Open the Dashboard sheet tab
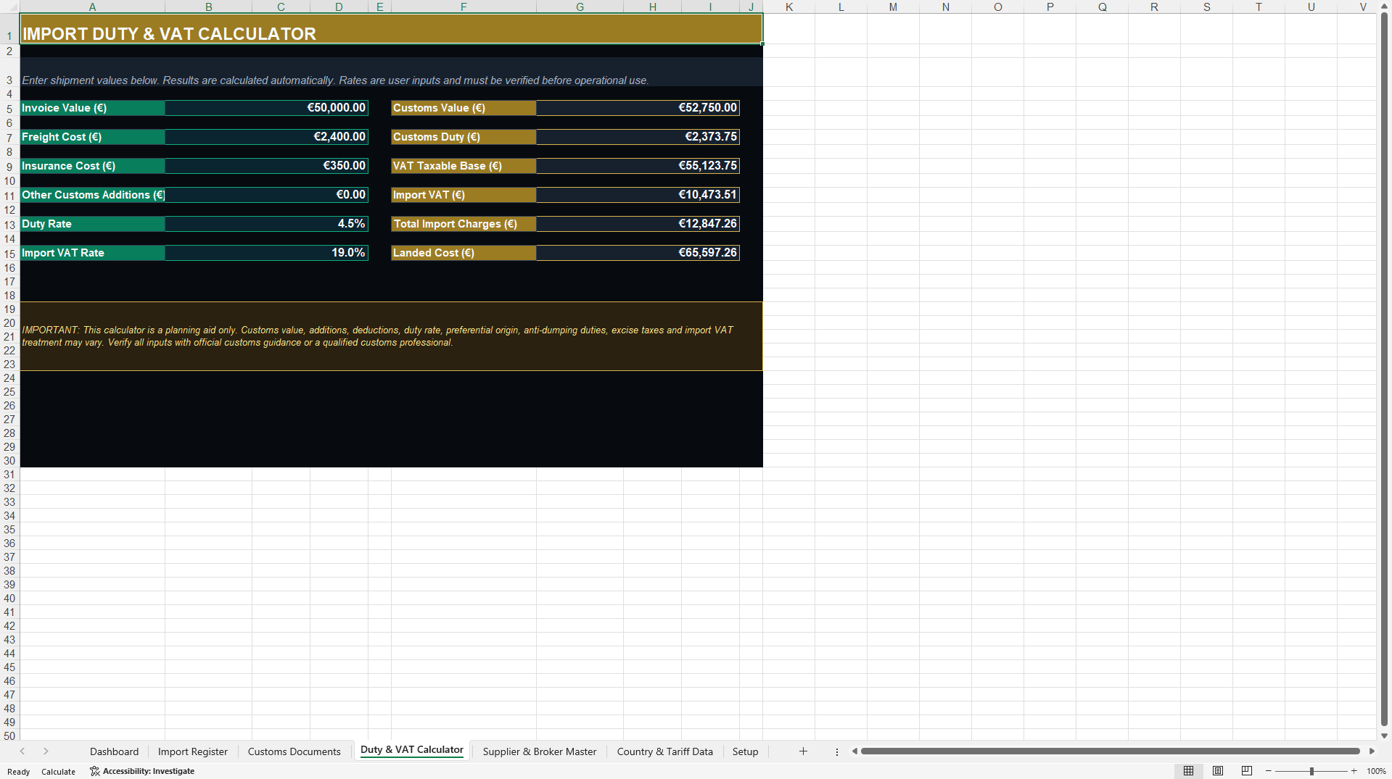The image size is (1392, 779). click(x=114, y=751)
